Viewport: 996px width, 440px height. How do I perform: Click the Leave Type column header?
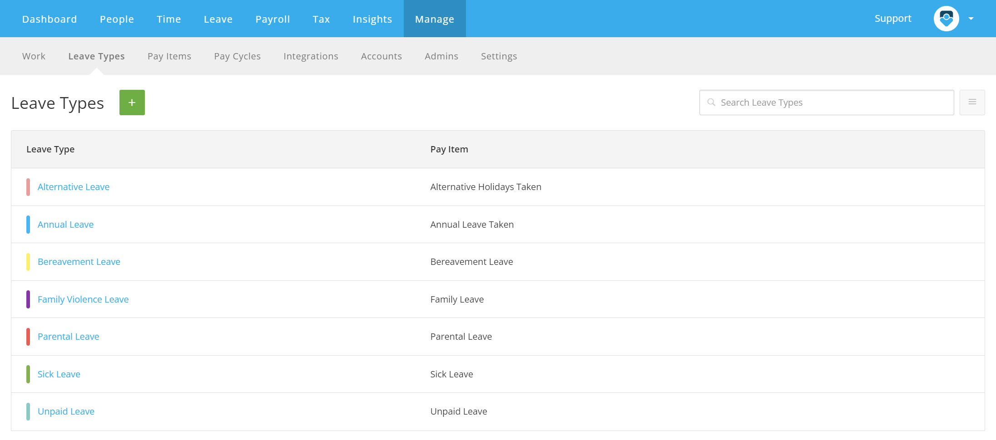[50, 149]
